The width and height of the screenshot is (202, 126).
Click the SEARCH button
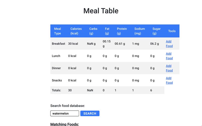(x=90, y=113)
